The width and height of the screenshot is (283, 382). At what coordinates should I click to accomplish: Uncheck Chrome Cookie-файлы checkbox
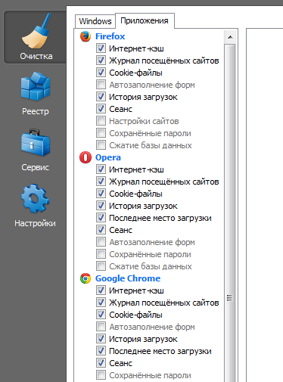click(x=101, y=315)
